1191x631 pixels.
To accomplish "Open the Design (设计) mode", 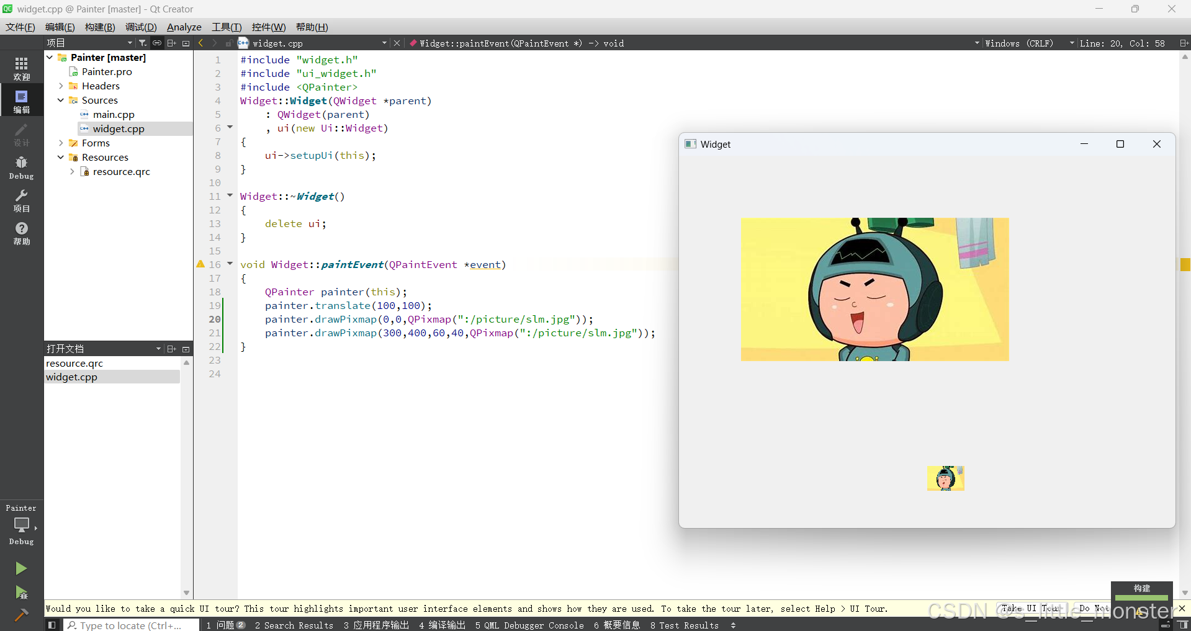I will 22,134.
